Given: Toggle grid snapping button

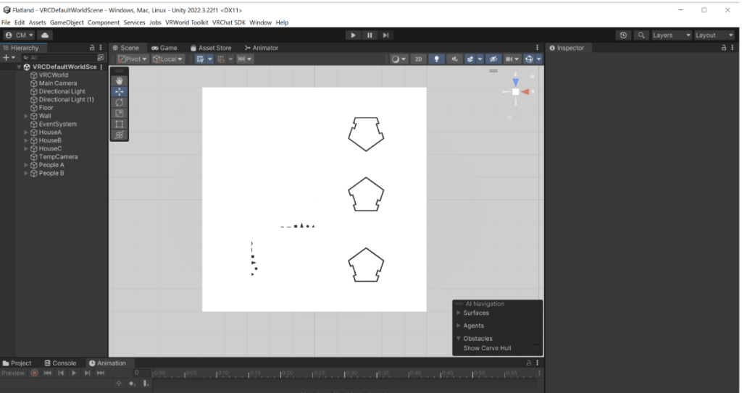Looking at the screenshot, I should (221, 59).
